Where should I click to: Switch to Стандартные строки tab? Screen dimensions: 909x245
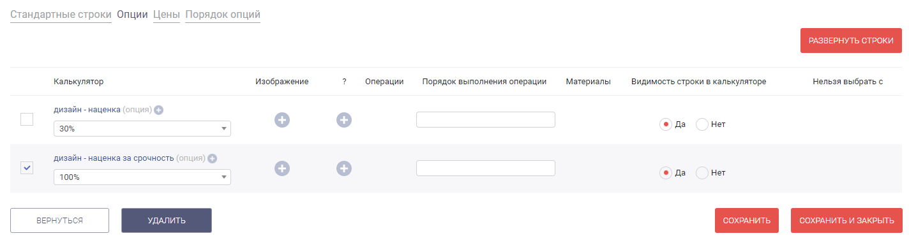tap(61, 14)
